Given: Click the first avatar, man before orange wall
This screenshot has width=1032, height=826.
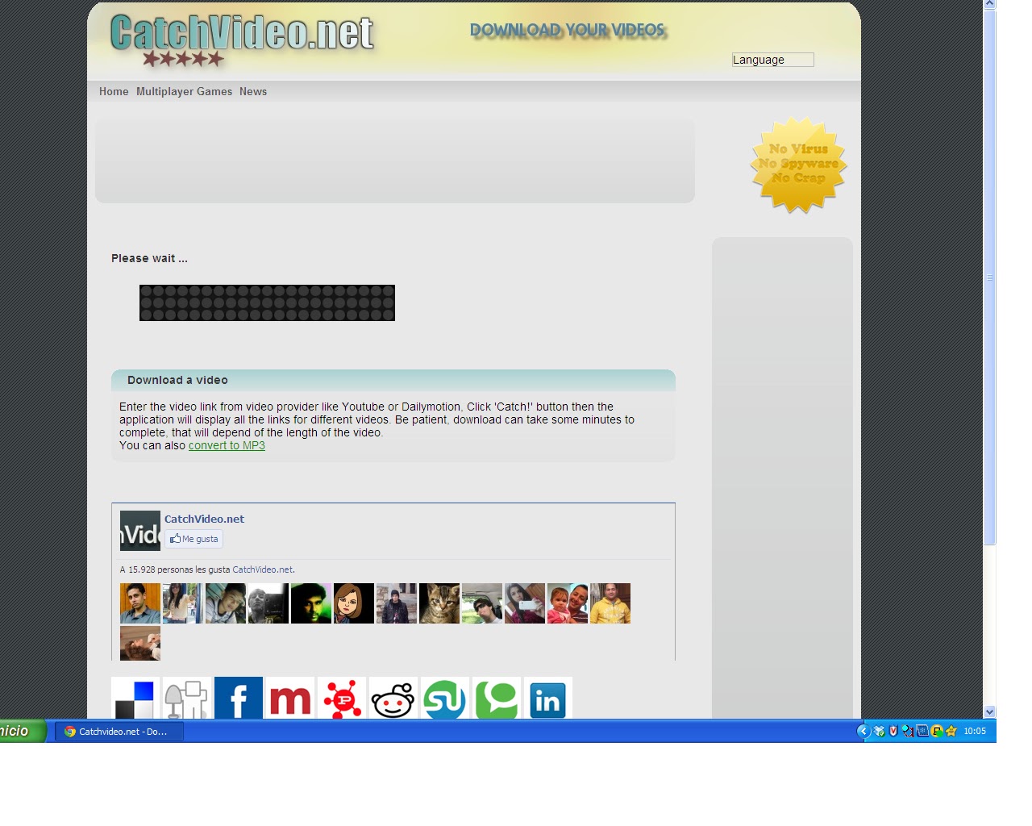Looking at the screenshot, I should [140, 603].
